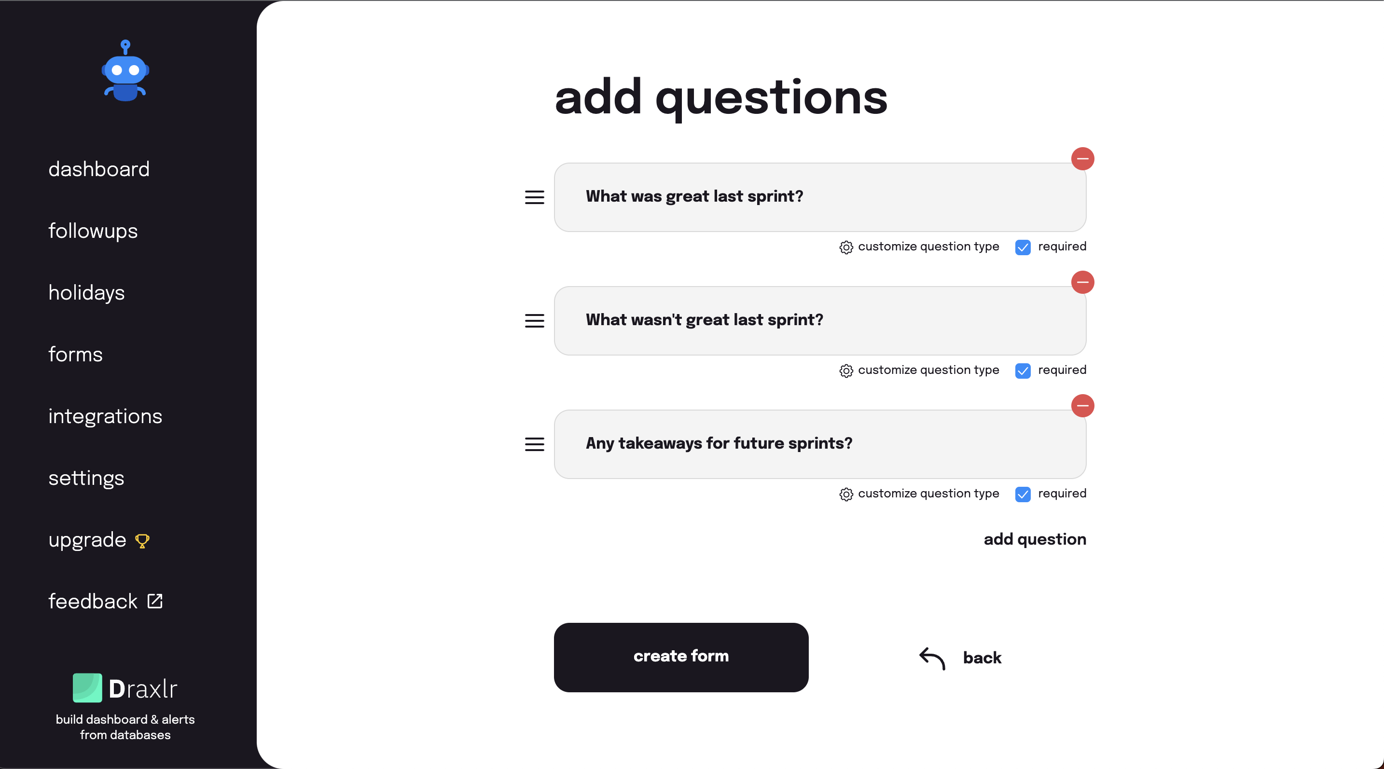This screenshot has width=1384, height=769.
Task: Click the drag handle beside first question
Action: pyautogui.click(x=534, y=197)
